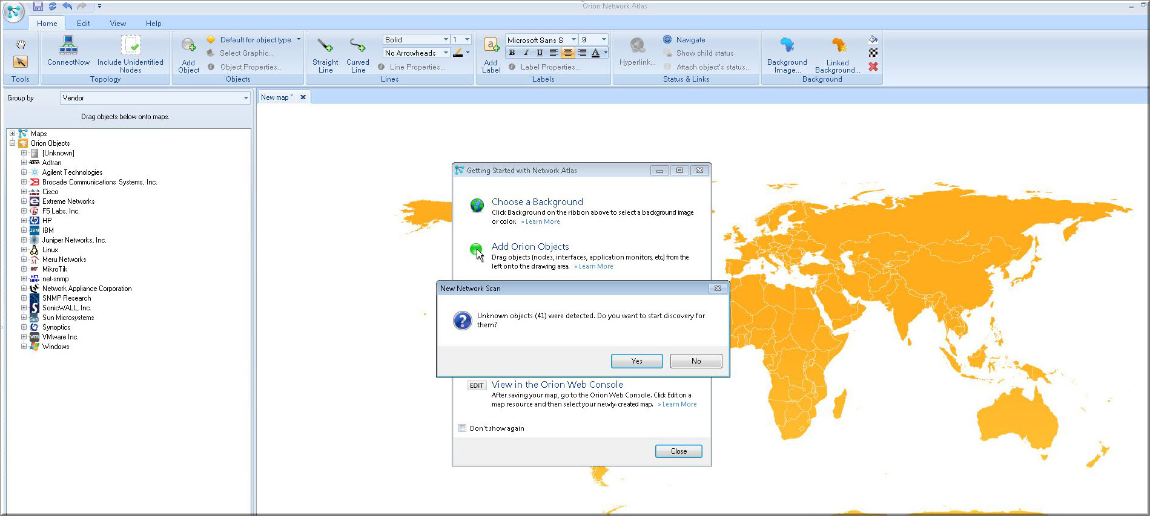Set label alignment to center
Image resolution: width=1150 pixels, height=516 pixels.
tap(567, 53)
